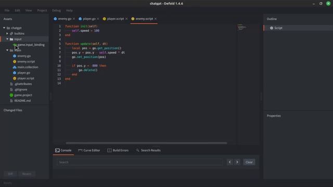Viewport: 333px width, 187px height.
Task: Click the .gitattributes file icon
Action: (11, 84)
